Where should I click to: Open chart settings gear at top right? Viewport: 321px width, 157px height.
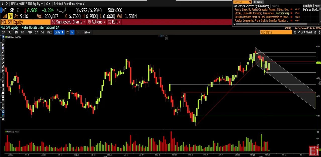coord(319,32)
